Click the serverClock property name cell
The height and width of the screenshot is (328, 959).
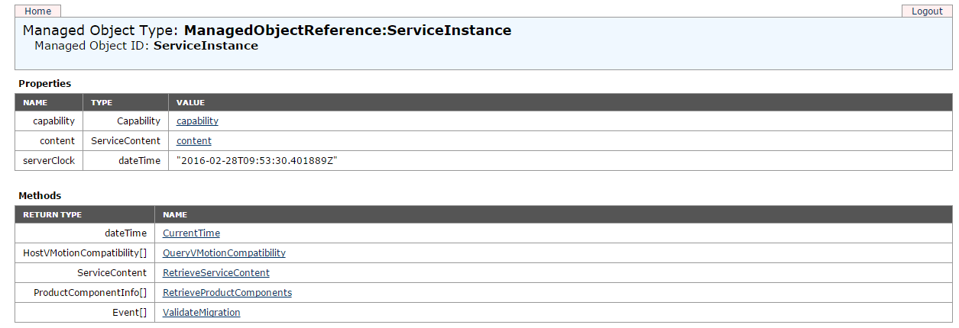pyautogui.click(x=49, y=161)
